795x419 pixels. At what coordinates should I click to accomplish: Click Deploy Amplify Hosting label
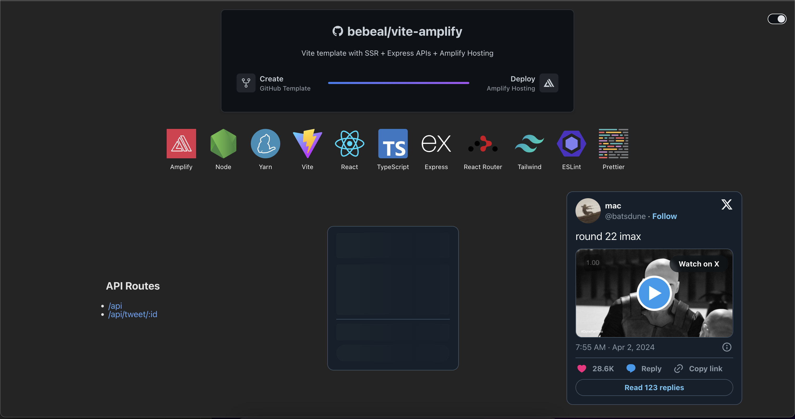(x=511, y=83)
